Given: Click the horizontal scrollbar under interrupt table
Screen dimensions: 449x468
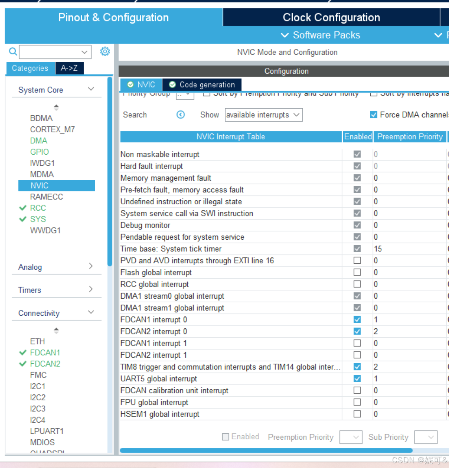Looking at the screenshot, I should pyautogui.click(x=266, y=450).
